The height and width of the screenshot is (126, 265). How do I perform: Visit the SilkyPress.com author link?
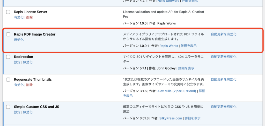171,118
